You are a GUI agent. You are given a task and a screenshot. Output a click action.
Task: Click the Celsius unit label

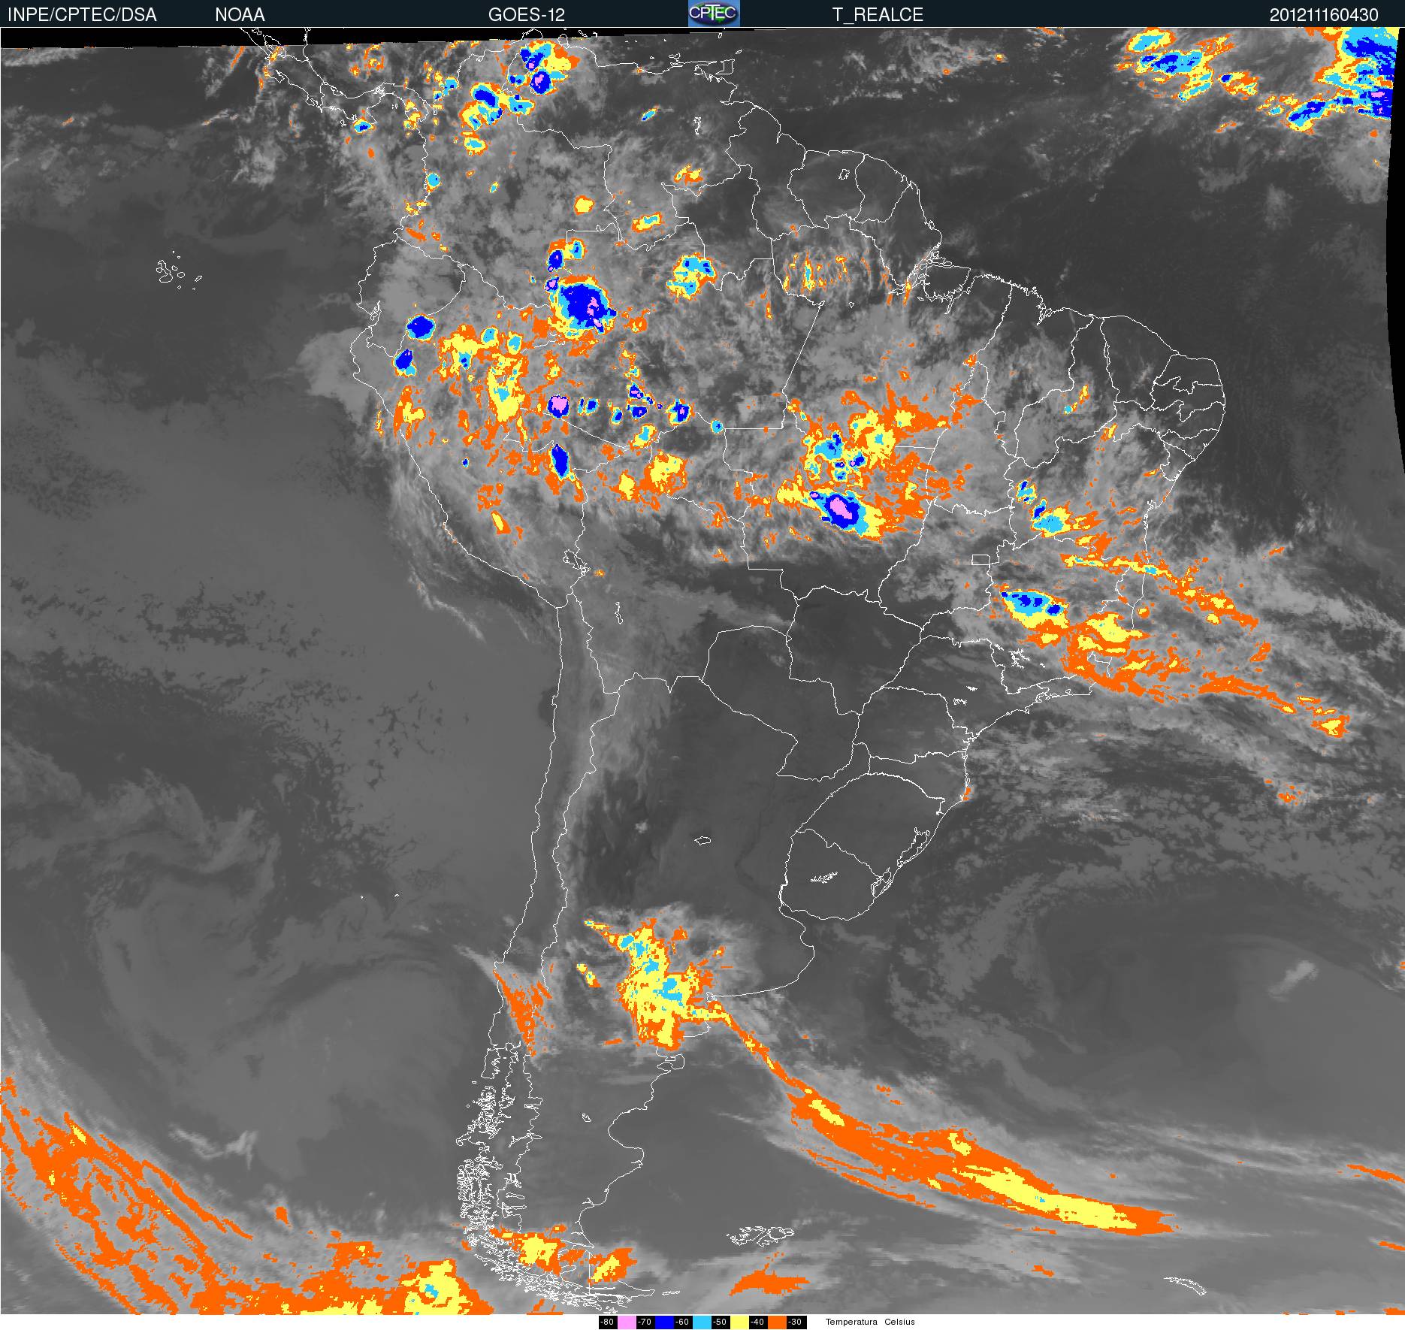(899, 1322)
